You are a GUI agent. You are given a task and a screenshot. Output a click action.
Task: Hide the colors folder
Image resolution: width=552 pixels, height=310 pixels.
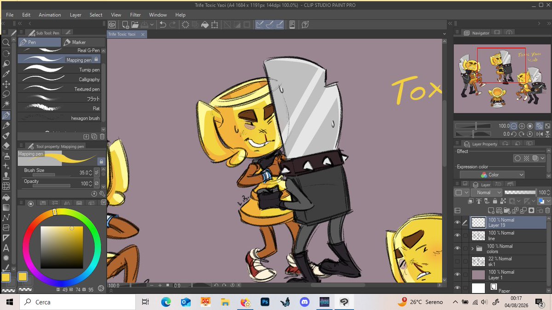pos(457,248)
